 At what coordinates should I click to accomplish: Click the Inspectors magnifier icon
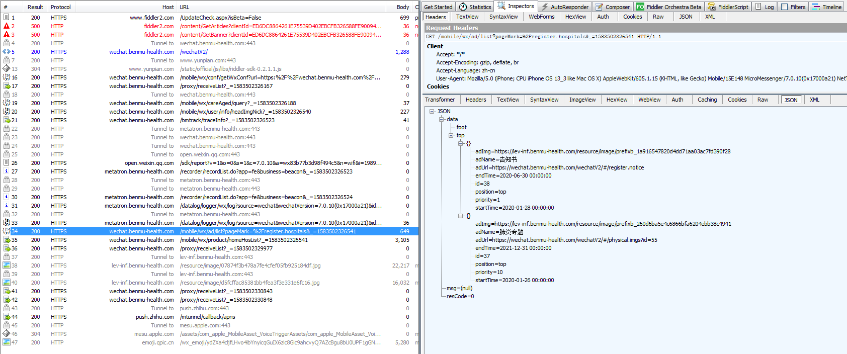point(501,6)
